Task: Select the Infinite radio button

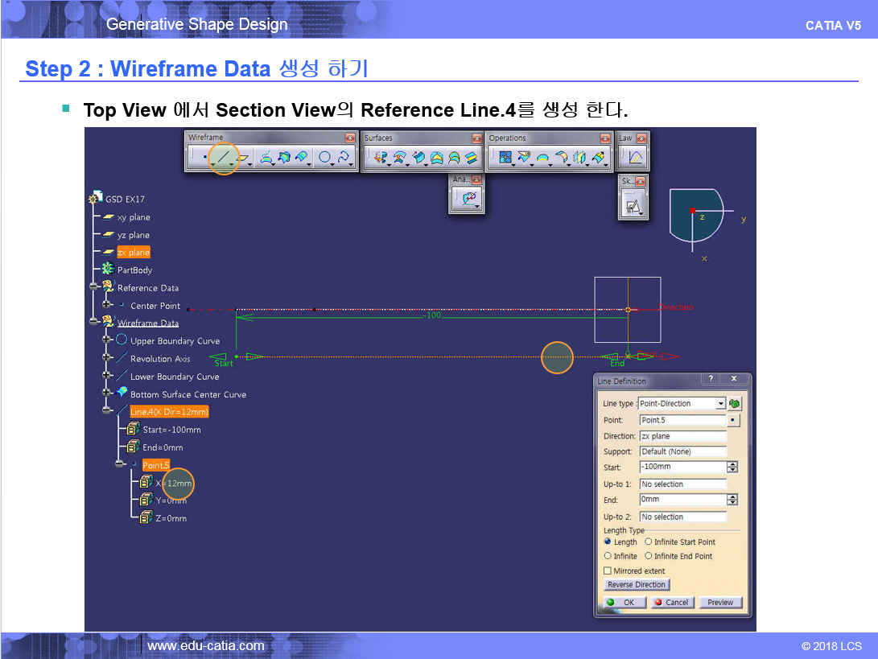Action: click(x=608, y=556)
